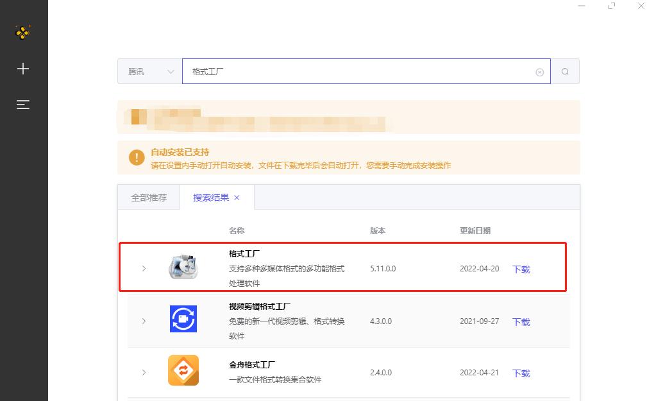Open the 腾讯 source dropdown
The width and height of the screenshot is (647, 401).
pos(149,71)
